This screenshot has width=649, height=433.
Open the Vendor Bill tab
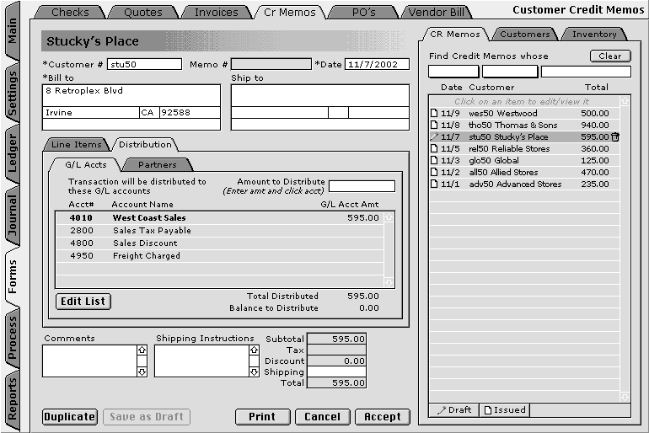[x=437, y=13]
